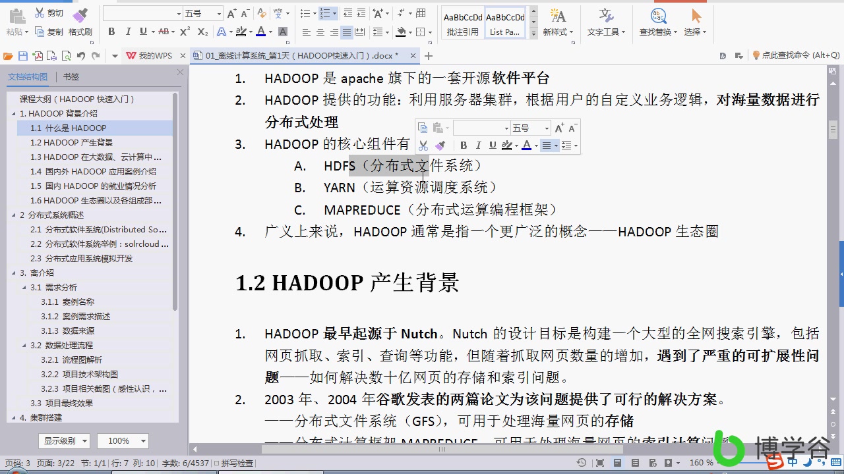Viewport: 844px width, 474px height.
Task: Click the Copy (复制) button
Action: [49, 32]
